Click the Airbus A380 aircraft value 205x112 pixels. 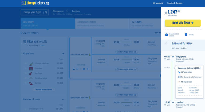click(194, 90)
